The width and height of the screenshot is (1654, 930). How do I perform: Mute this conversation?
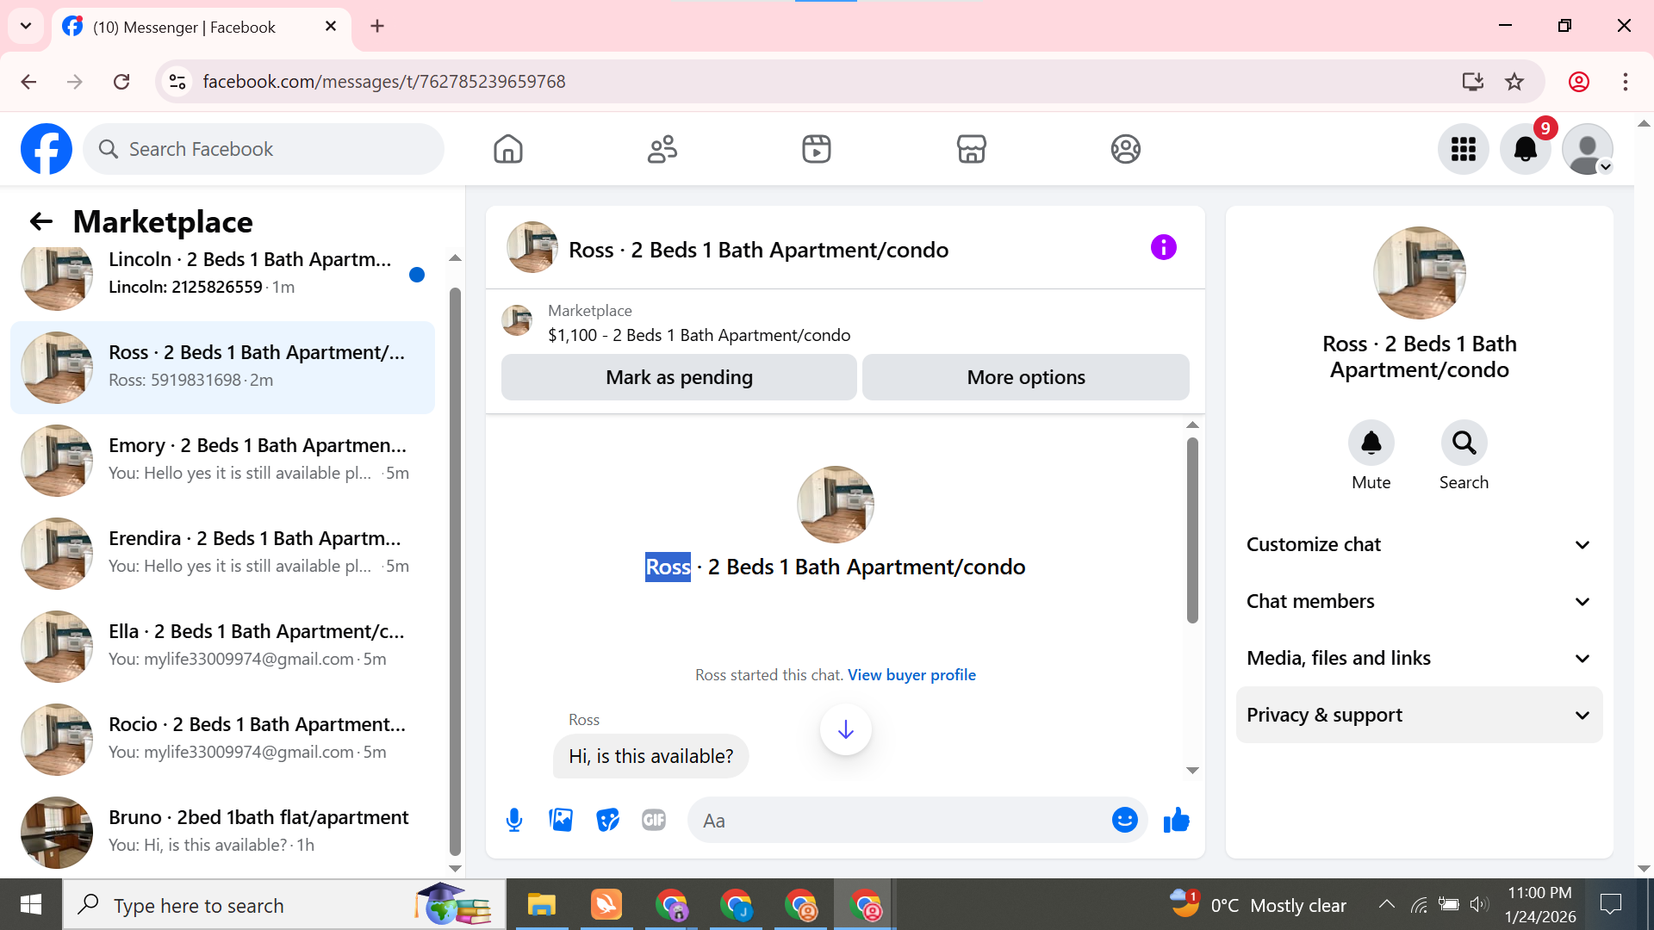[x=1371, y=443]
